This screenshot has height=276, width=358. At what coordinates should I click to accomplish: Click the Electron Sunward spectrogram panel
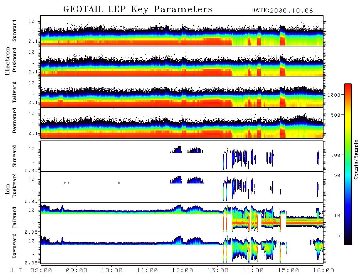pos(182,31)
